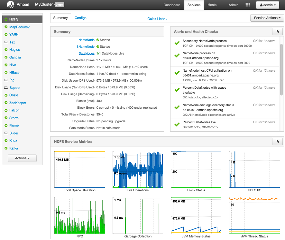Viewport: 285px width, 240px height.
Task: Click the green status icon beside HBase
Action: (x=6, y=72)
